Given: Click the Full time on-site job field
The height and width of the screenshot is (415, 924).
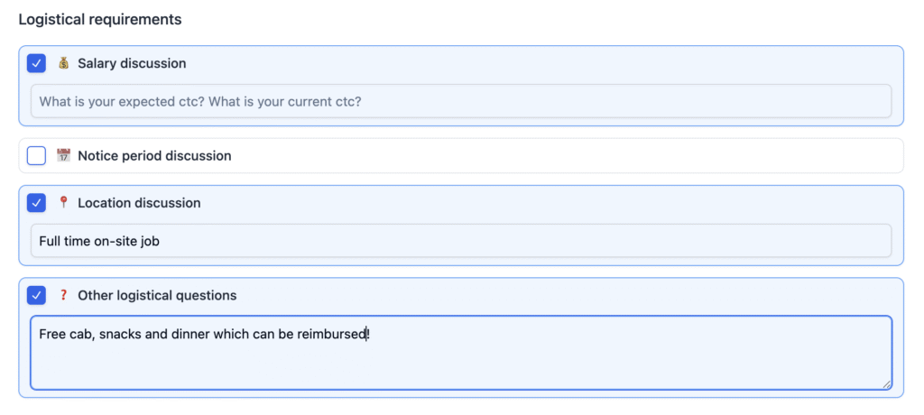Looking at the screenshot, I should click(x=461, y=241).
